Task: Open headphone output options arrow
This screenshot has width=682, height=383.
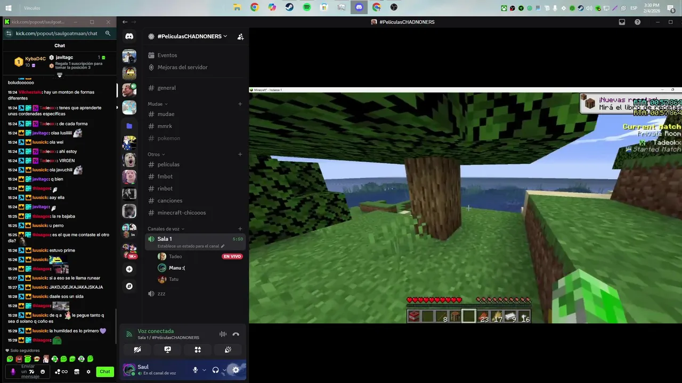Action: tap(224, 370)
